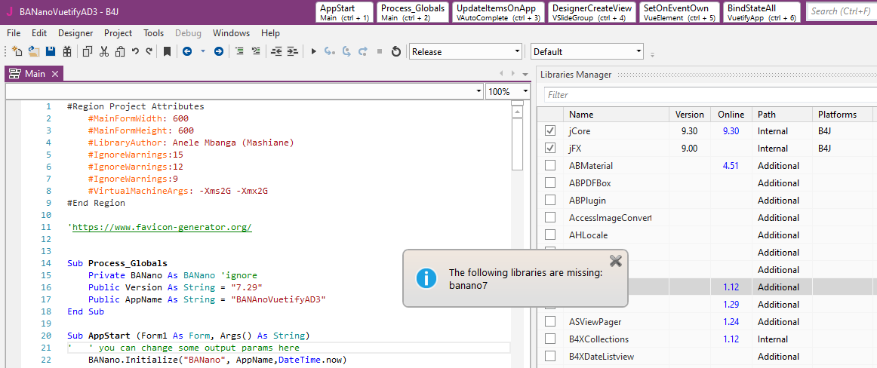
Task: Sort libraries by Online column header
Action: [x=731, y=115]
